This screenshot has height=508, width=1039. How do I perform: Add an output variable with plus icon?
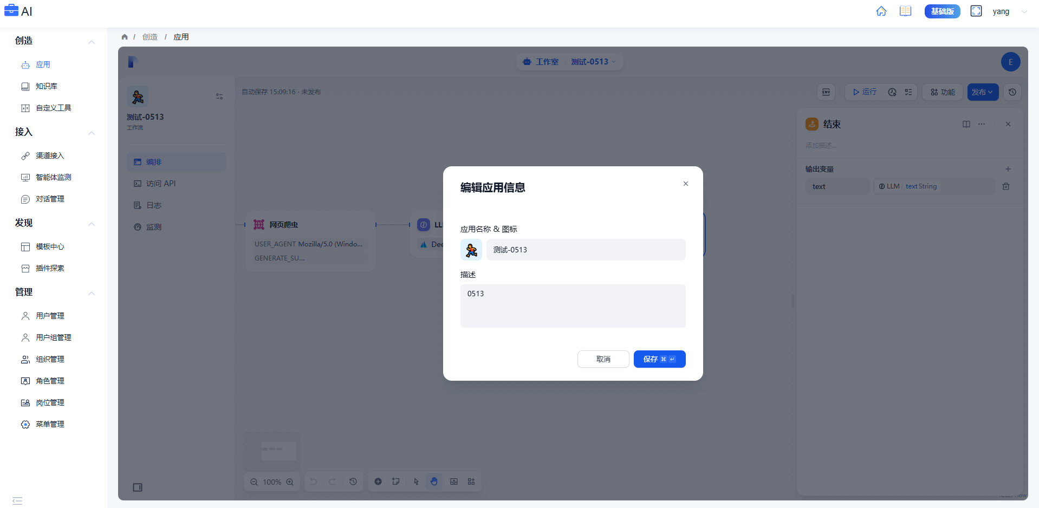1008,169
